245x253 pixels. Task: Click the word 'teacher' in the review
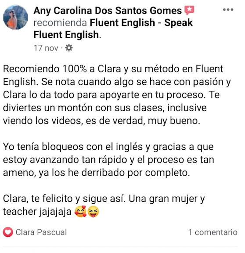tap(20, 211)
